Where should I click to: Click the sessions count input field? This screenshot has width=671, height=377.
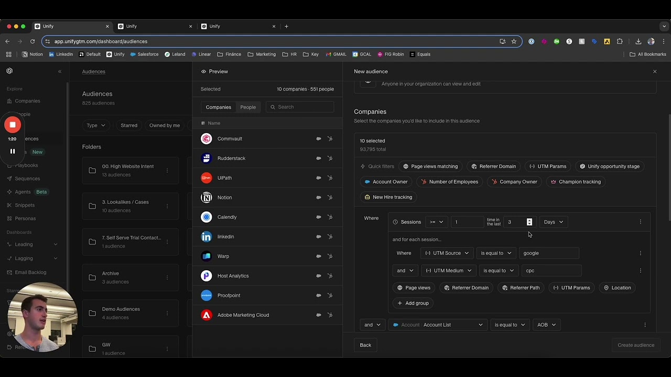point(467,222)
